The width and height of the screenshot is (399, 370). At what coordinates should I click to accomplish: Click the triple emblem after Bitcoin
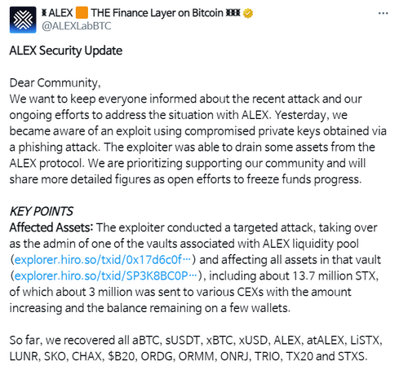tap(233, 13)
